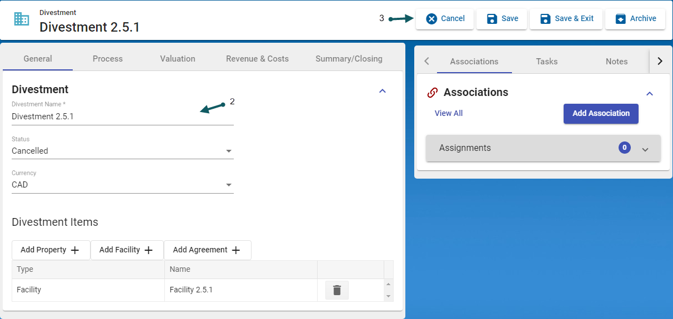Screen dimensions: 673x319
Task: Collapse the Divestment section
Action: [382, 91]
